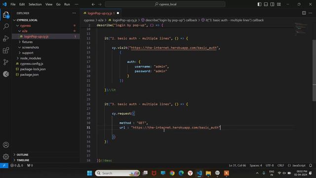Open the Go menu
The image size is (316, 178).
[58, 4]
